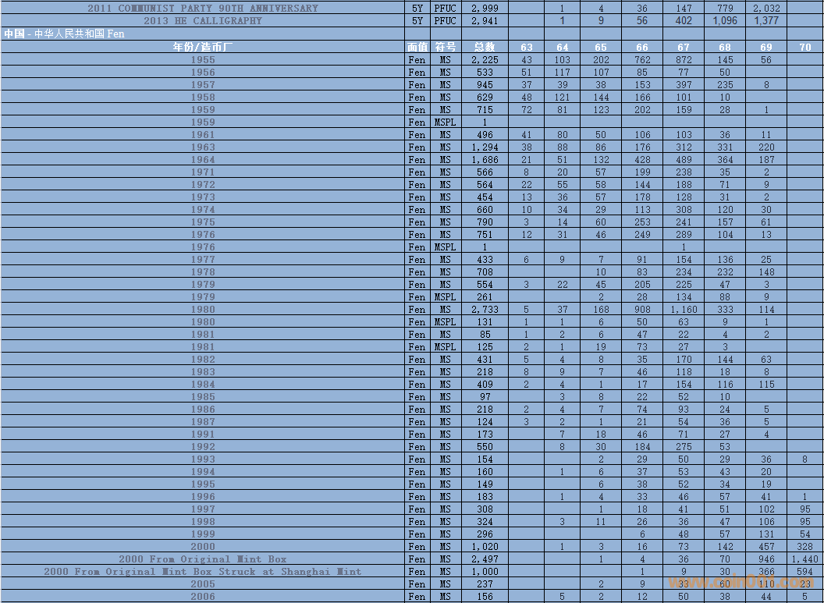Select the 2006 year cell
This screenshot has width=824, height=603.
click(202, 597)
